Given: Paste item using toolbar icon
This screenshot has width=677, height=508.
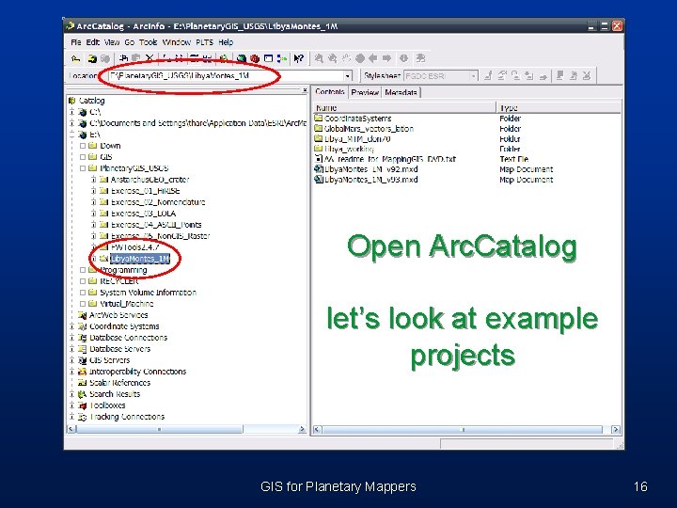Looking at the screenshot, I should click(x=136, y=58).
